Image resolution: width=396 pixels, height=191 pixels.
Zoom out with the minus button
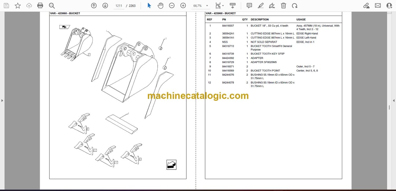tap(172, 6)
